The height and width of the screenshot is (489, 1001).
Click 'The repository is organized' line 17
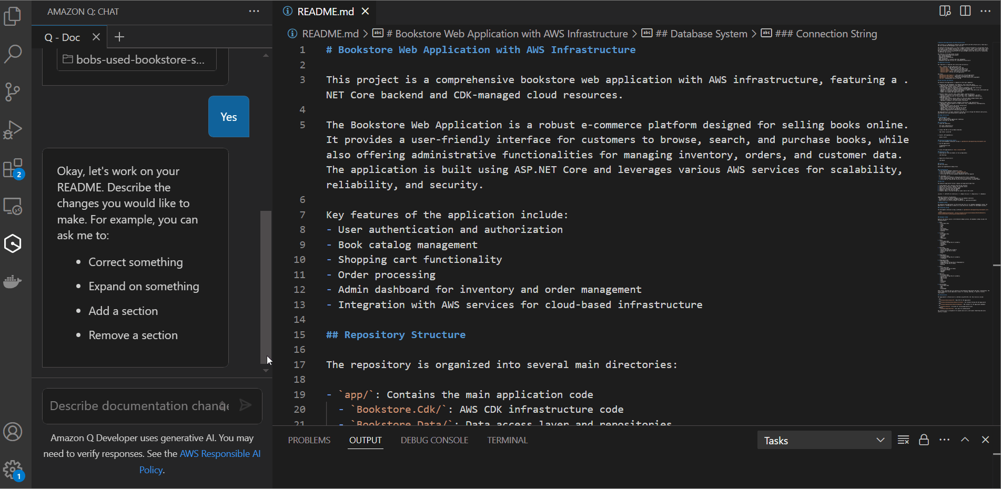pos(502,365)
